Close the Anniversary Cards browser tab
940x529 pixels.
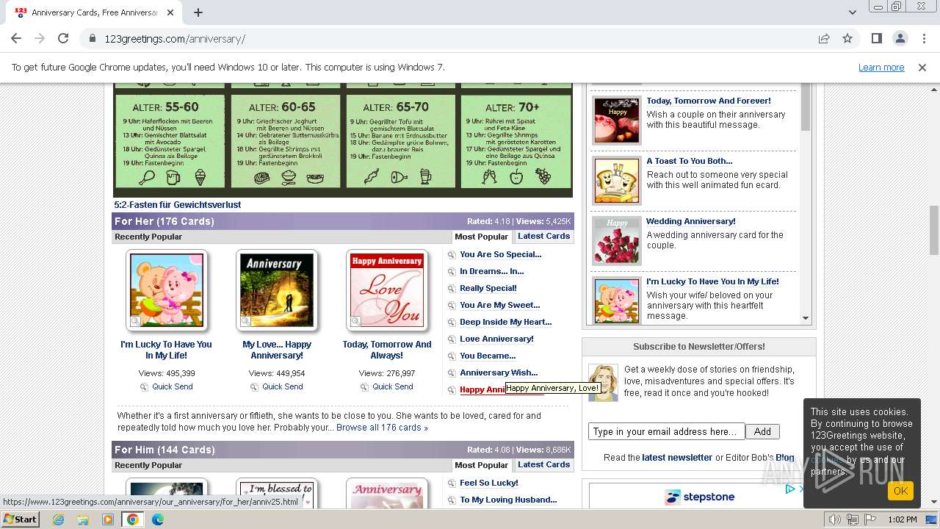click(170, 12)
